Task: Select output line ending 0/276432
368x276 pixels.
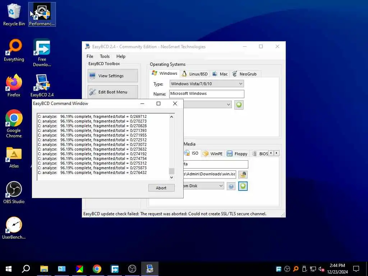Action: click(x=92, y=172)
